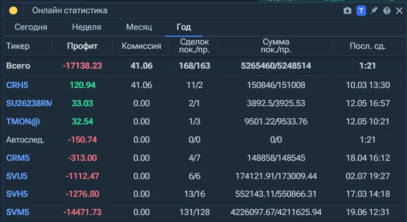Sort by the Тикер column header
Image resolution: width=407 pixels, height=222 pixels.
pyautogui.click(x=18, y=46)
